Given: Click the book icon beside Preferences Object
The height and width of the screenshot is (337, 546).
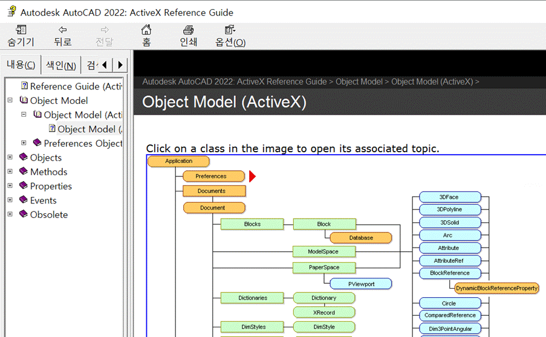Looking at the screenshot, I should [37, 143].
